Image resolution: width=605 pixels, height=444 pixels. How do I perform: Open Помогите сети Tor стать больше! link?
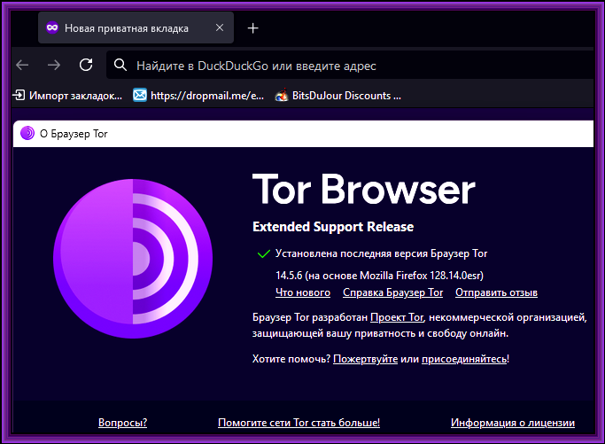tap(299, 423)
